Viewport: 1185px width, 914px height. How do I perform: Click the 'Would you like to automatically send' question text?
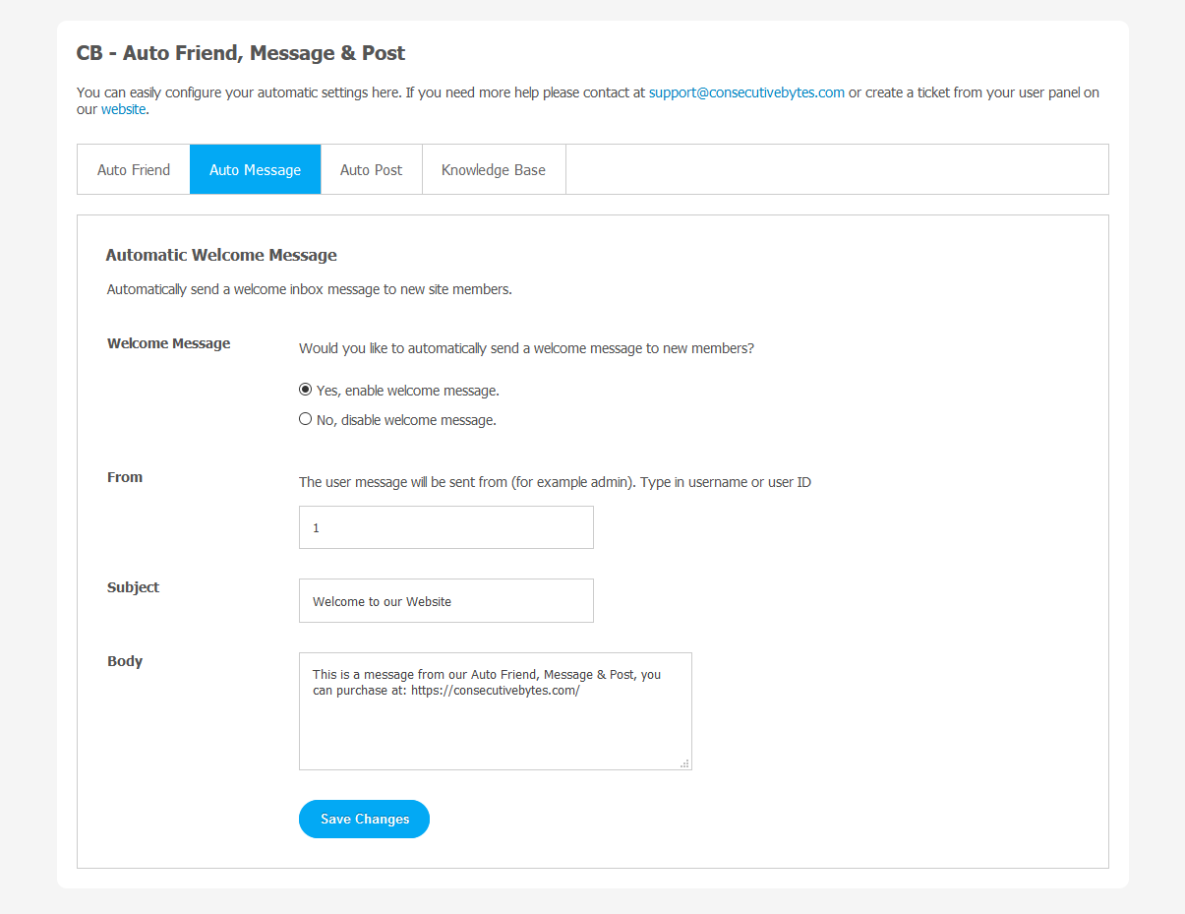526,348
